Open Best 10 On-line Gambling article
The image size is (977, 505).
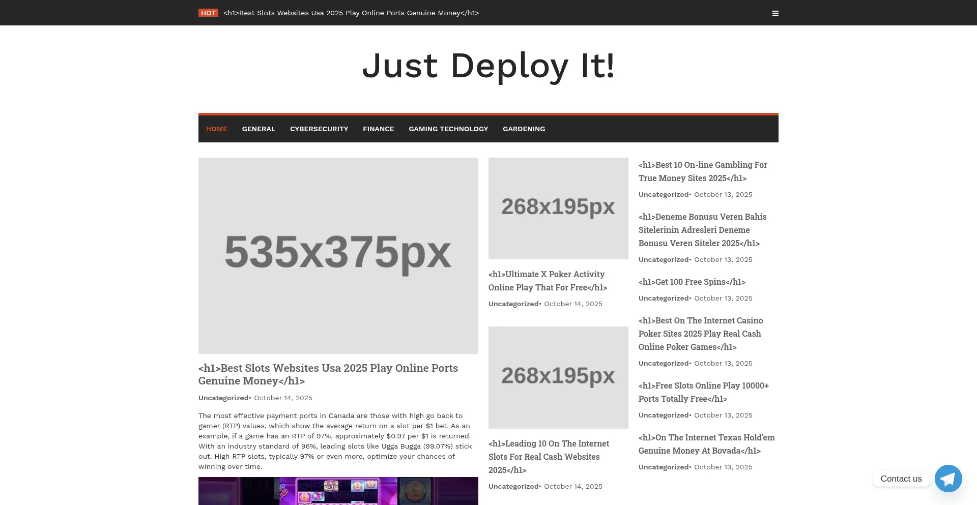[702, 171]
